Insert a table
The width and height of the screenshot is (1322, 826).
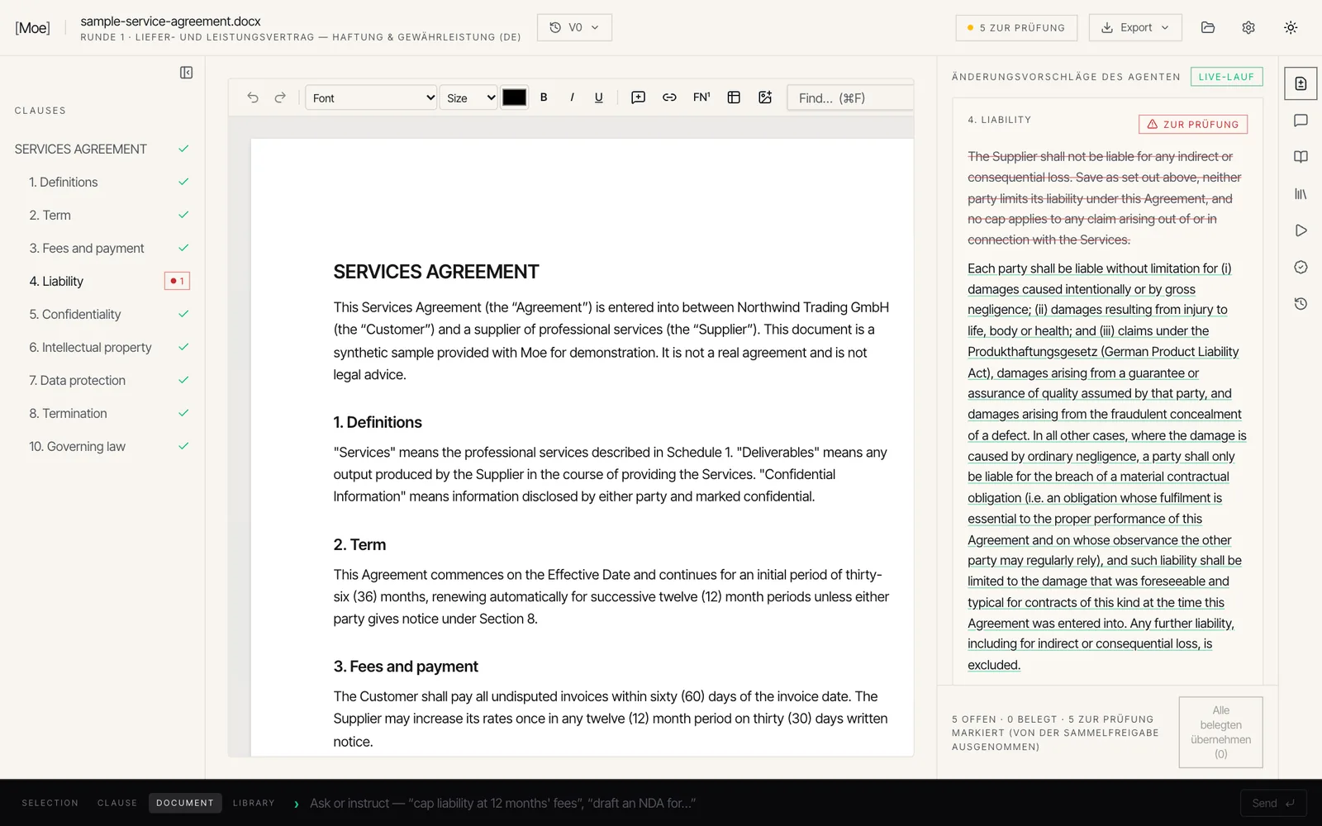(734, 97)
